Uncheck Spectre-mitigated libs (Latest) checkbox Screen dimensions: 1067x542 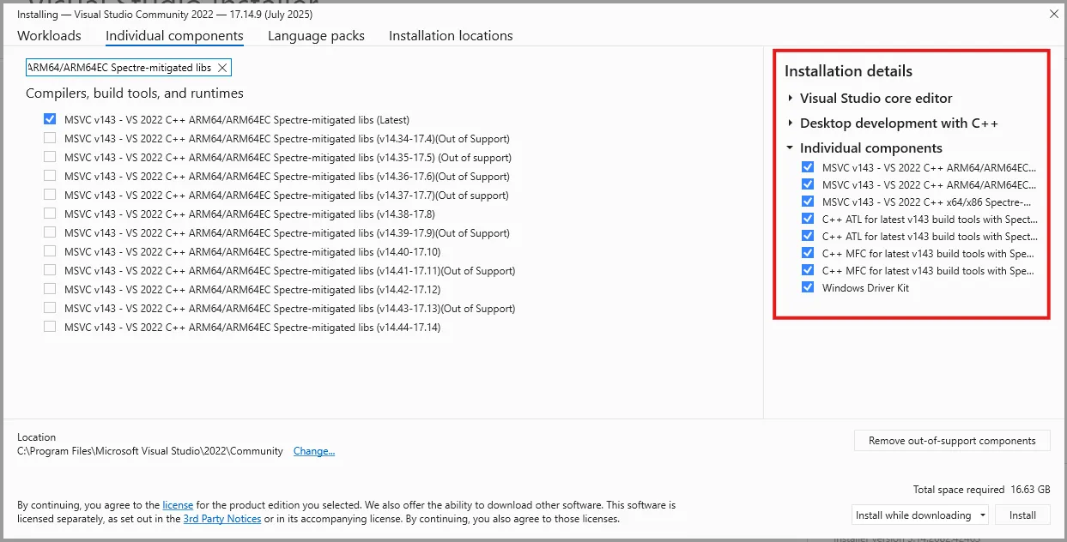coord(50,120)
